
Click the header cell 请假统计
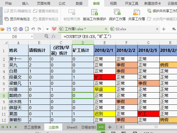click(x=39, y=50)
